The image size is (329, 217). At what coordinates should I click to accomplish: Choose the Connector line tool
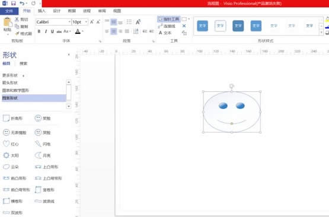tap(167, 26)
